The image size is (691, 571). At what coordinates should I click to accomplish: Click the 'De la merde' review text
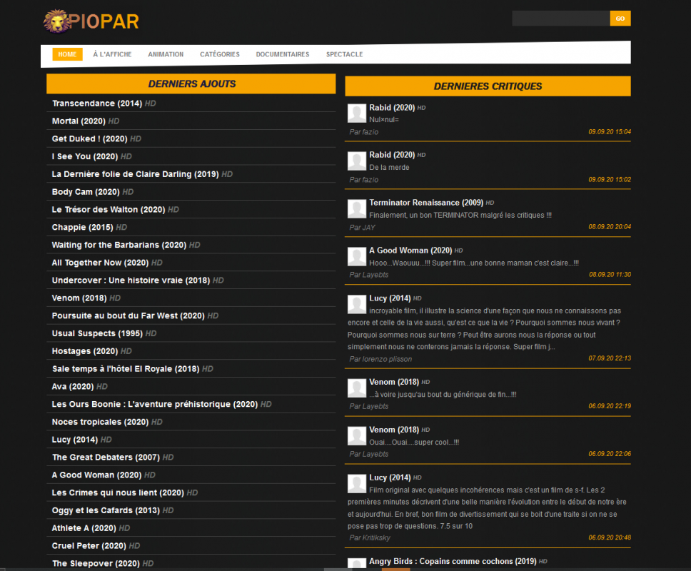[x=389, y=168]
